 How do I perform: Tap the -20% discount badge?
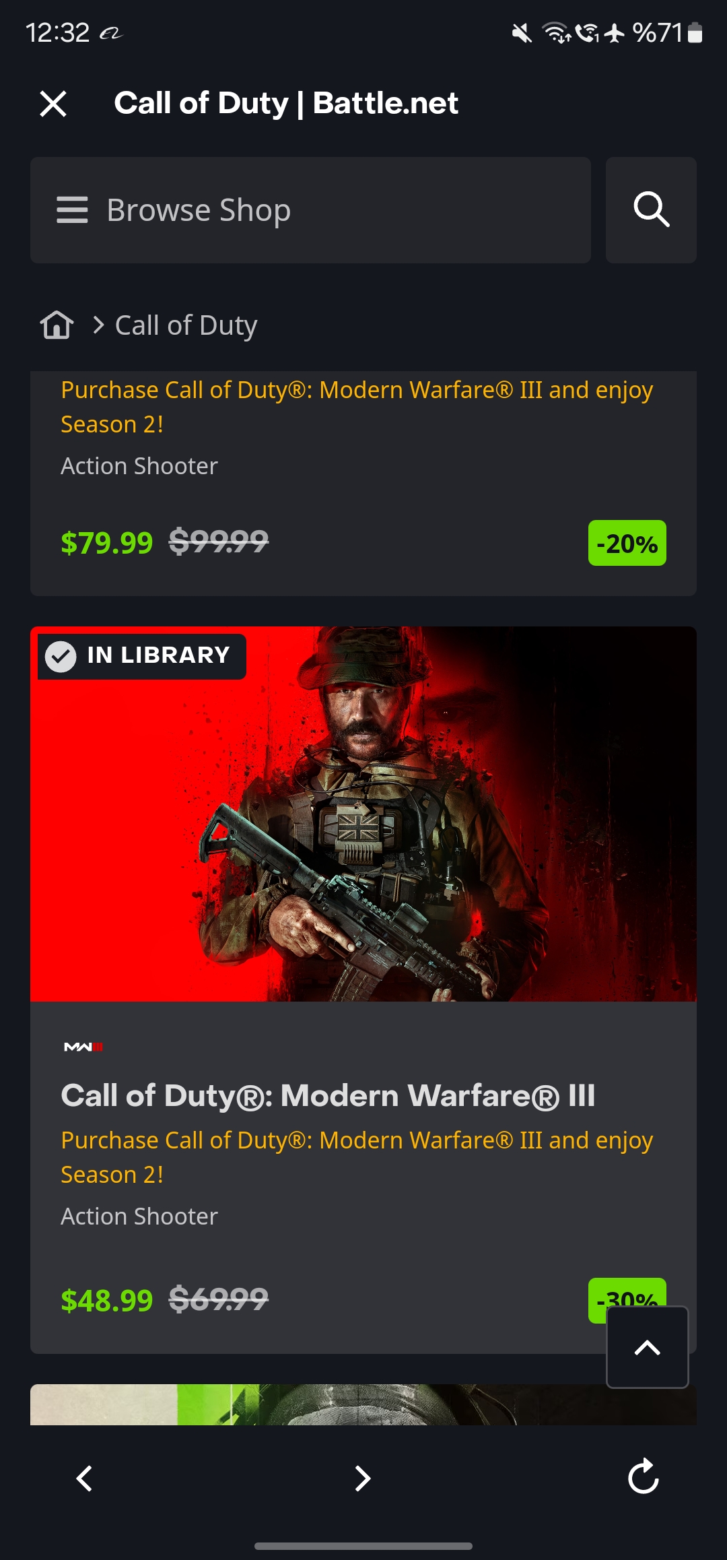point(627,543)
